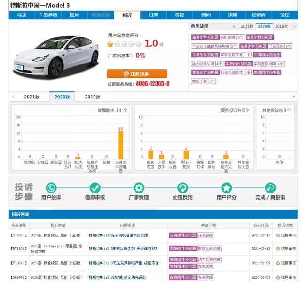Click the 空调问题 fault tag
The image size is (301, 282).
pyautogui.click(x=204, y=81)
